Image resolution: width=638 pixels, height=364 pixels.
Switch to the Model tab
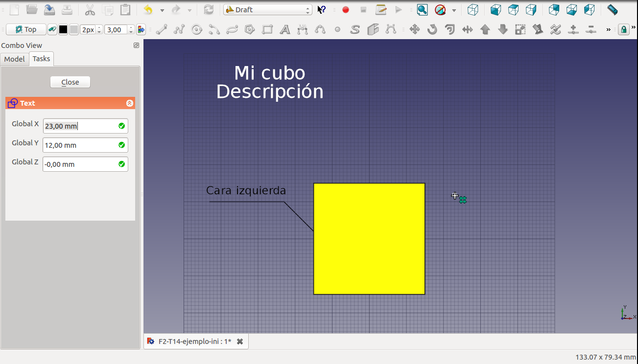[14, 59]
